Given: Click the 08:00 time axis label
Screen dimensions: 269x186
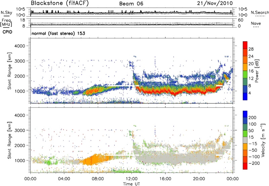Looking at the screenshot, I should [98, 179].
